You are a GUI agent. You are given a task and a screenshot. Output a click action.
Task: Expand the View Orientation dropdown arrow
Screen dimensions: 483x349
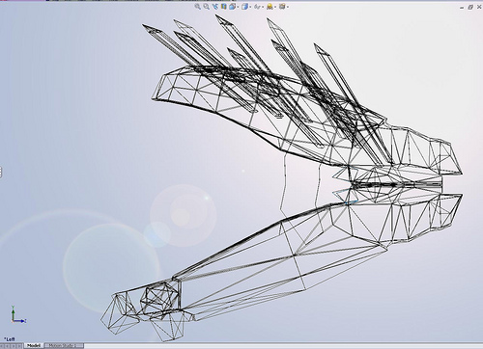tap(238, 7)
